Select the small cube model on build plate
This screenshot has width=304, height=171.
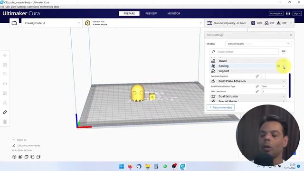(x=152, y=96)
